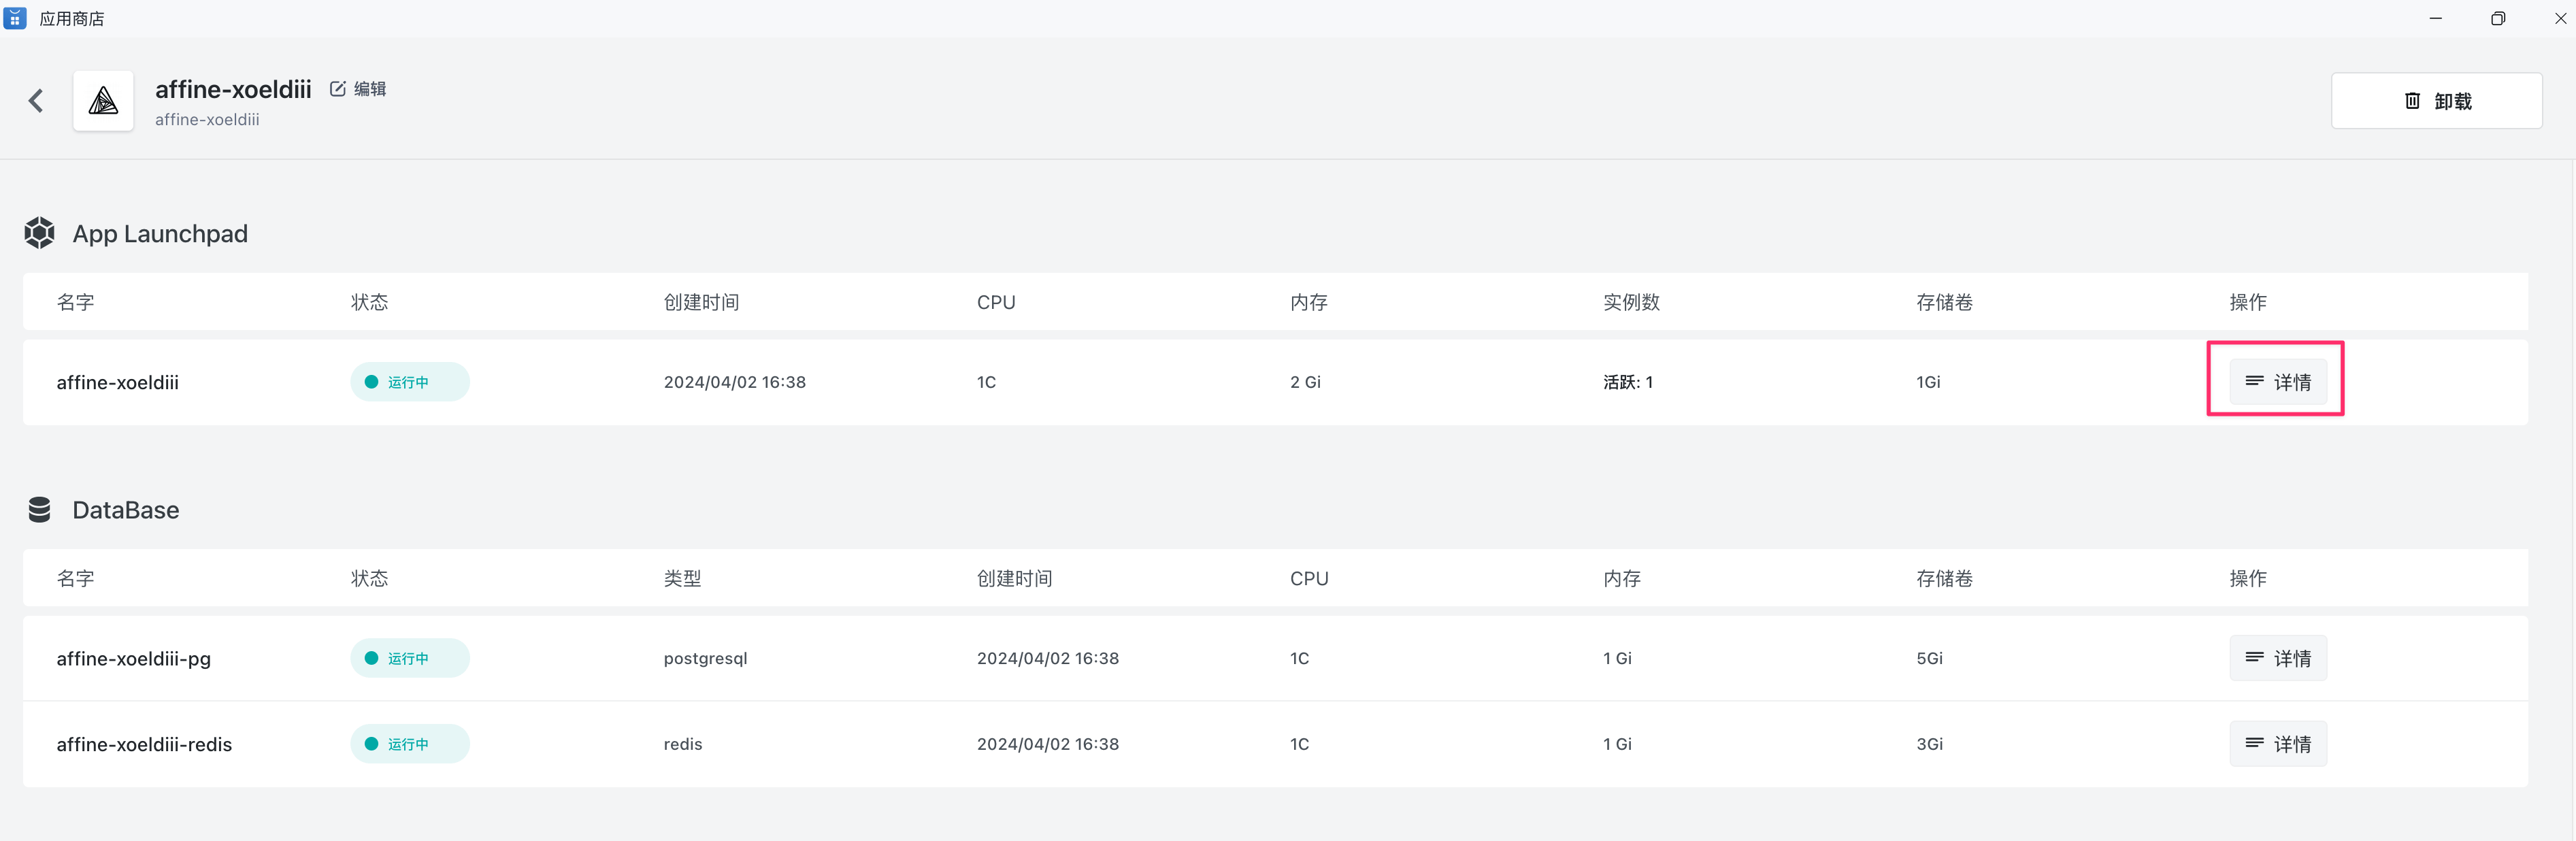
Task: Click the App Launchpad hexagon icon
Action: [39, 233]
